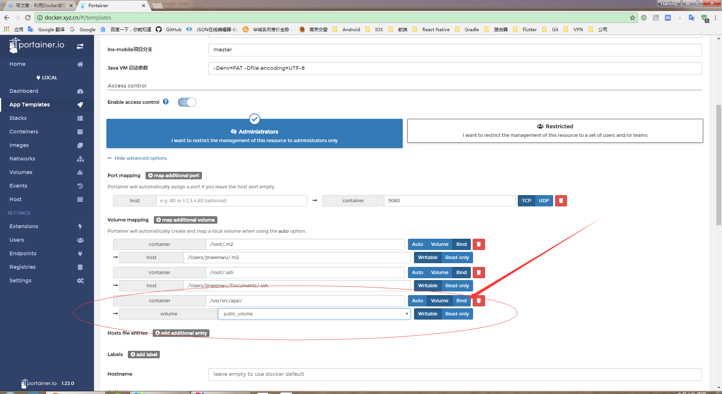Delete the /root/.ssh volume mapping
Viewport: 722px width, 394px height.
coord(479,273)
